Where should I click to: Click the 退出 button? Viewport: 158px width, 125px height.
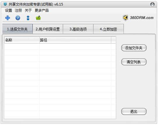tap(134, 112)
